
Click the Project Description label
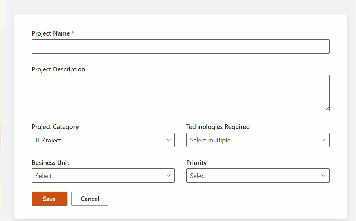tap(58, 69)
